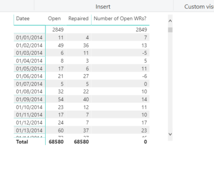Sort by the Open column header
The image size is (214, 175).
pos(54,18)
